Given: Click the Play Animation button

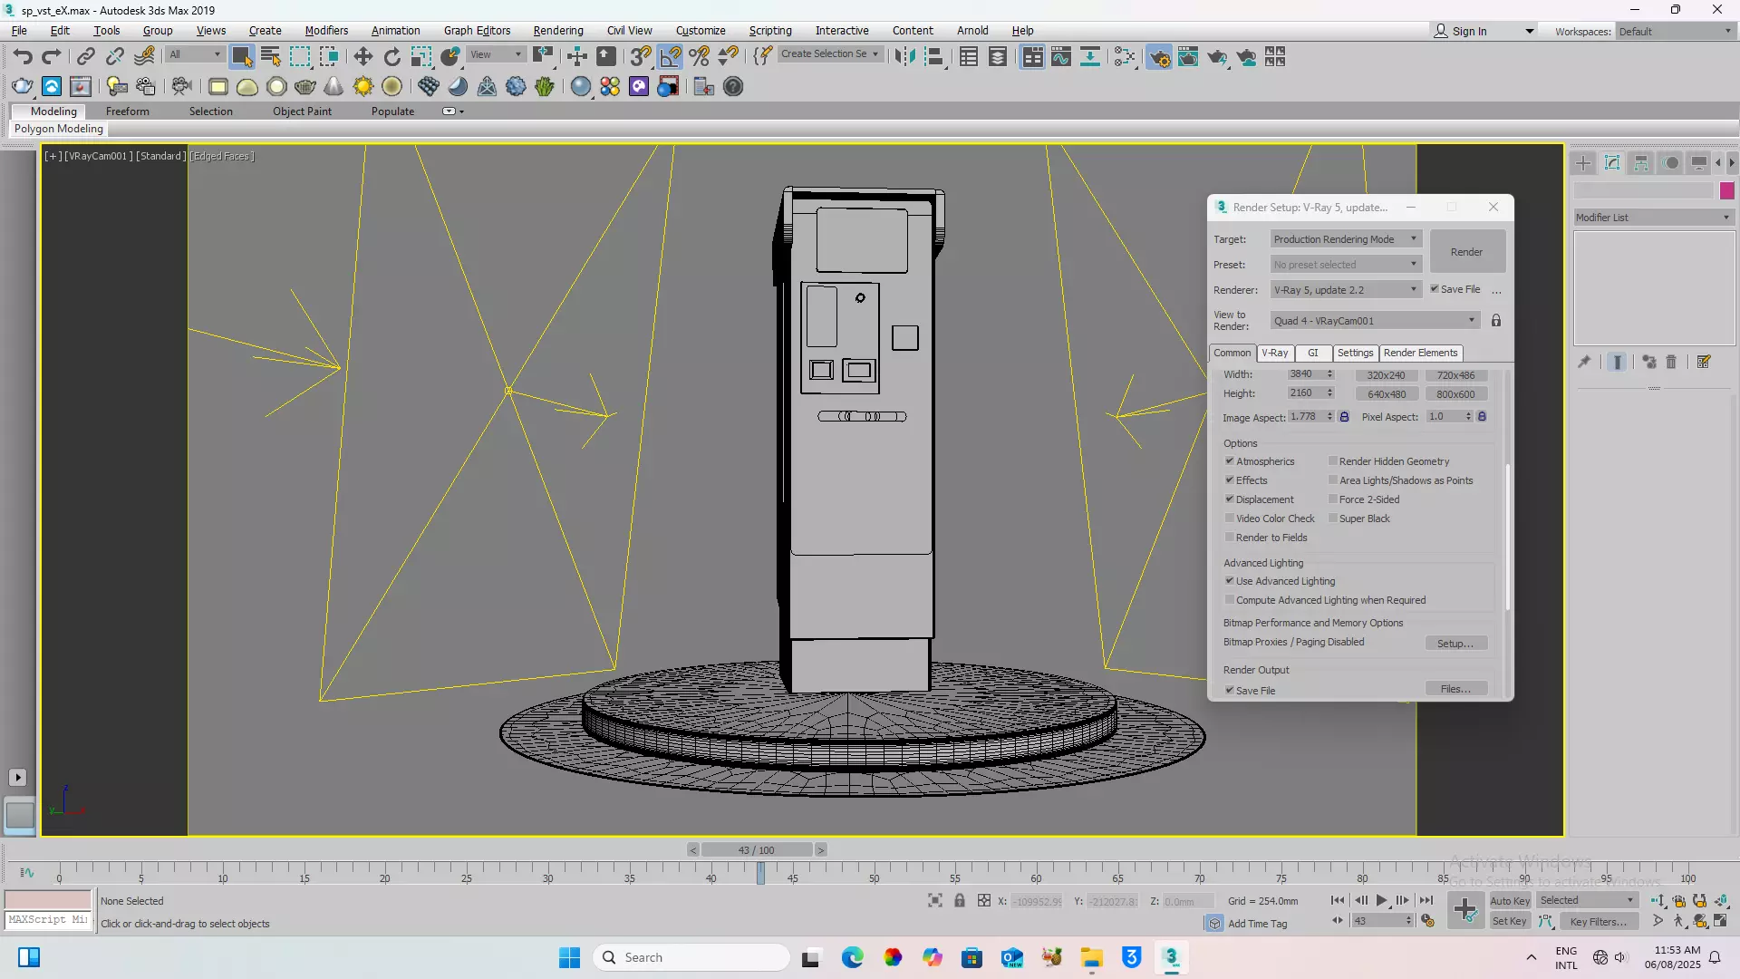Looking at the screenshot, I should tap(1381, 900).
